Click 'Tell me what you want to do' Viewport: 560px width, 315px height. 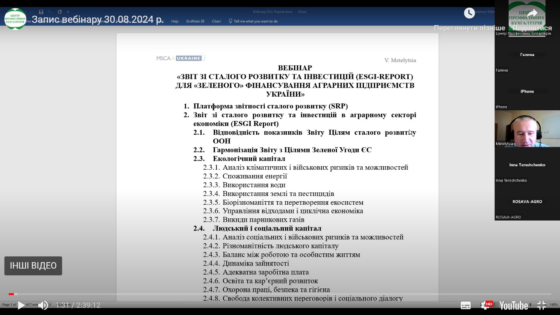pyautogui.click(x=253, y=21)
